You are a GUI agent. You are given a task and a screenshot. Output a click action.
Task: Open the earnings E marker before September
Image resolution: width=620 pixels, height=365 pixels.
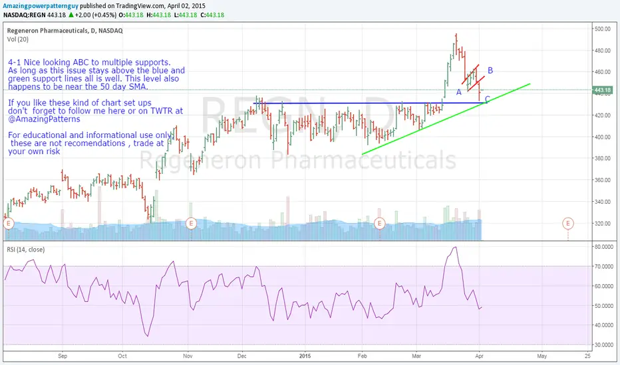pyautogui.click(x=8, y=224)
